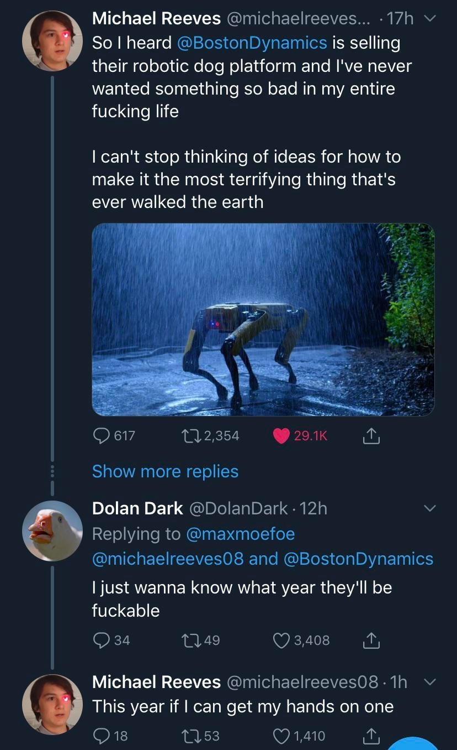
Task: Reply to Dolan Dark's tweet
Action: pos(100,640)
